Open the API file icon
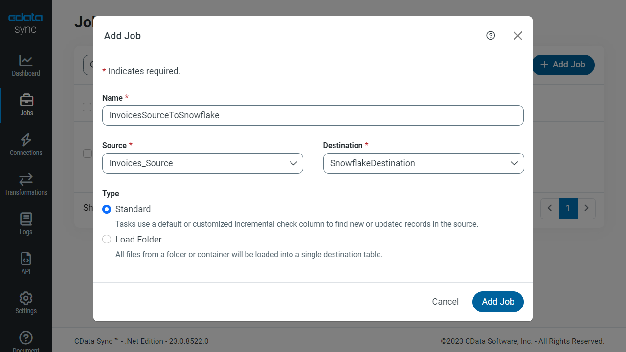Screen dimensions: 626x352 26,259
